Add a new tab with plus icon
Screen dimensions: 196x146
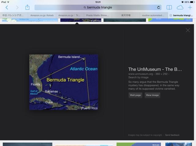190,7
